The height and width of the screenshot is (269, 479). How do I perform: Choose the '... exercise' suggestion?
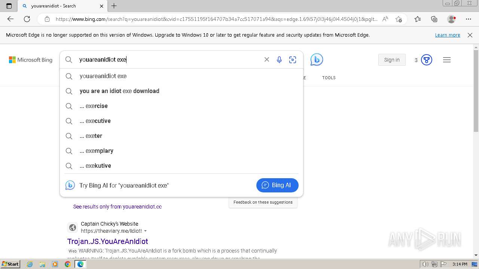[181, 106]
